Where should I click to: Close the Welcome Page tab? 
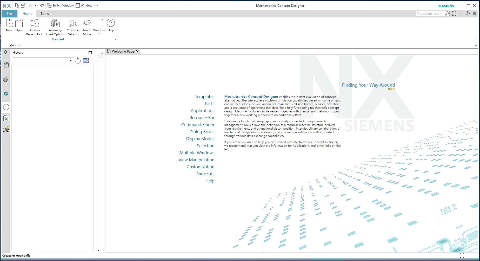[137, 52]
